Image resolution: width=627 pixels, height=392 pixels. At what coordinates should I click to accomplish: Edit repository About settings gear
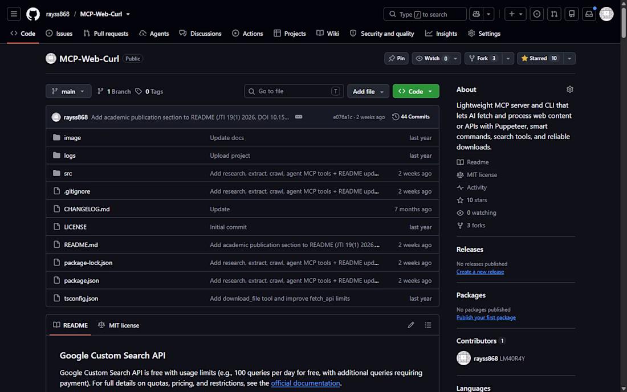[x=570, y=89]
